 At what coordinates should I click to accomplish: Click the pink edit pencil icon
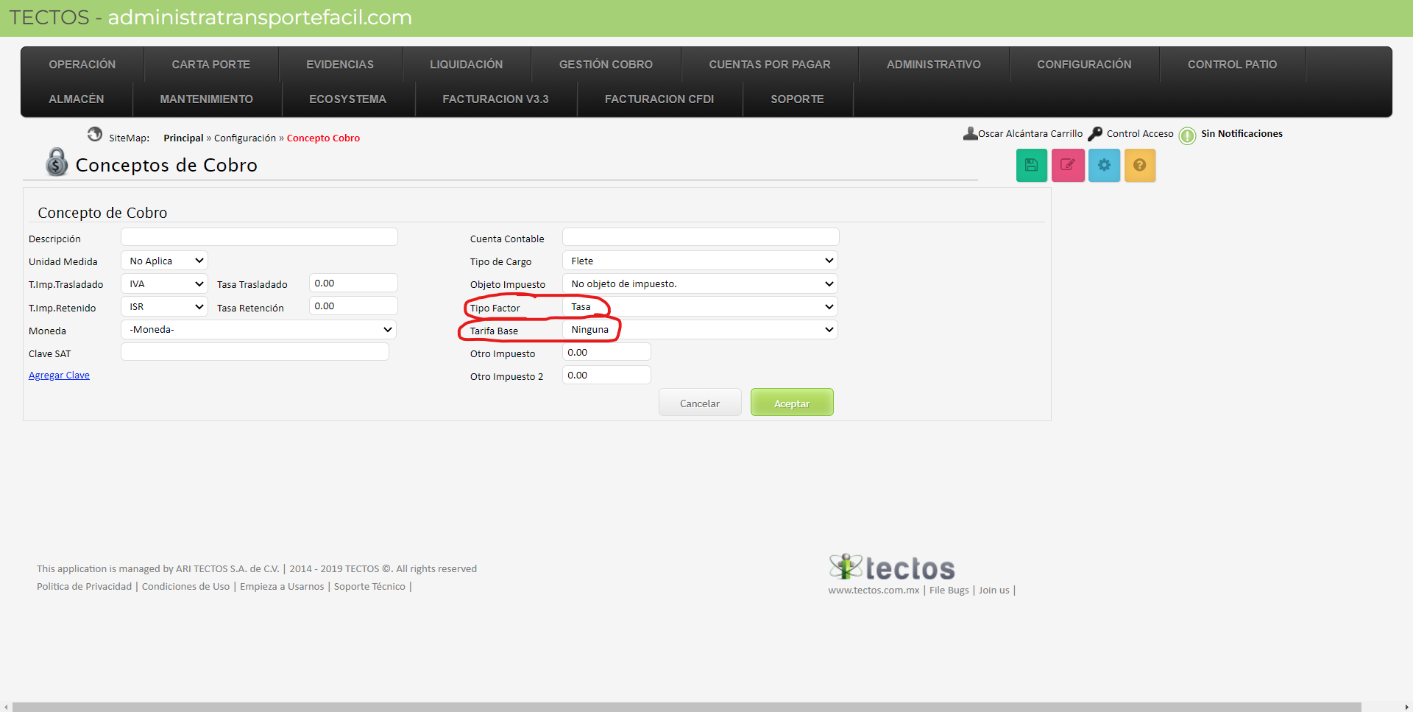[1067, 166]
